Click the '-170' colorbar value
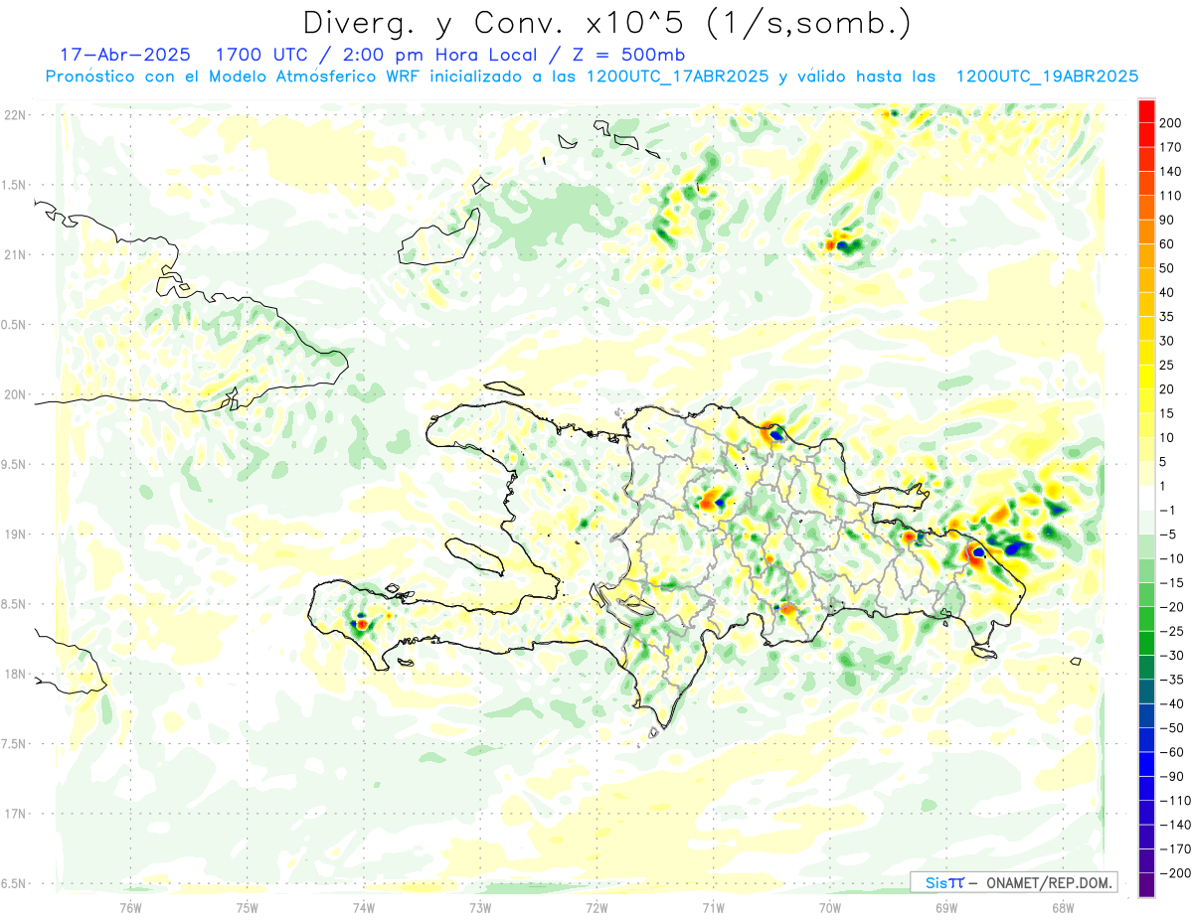Image resolution: width=1193 pixels, height=921 pixels. click(x=1175, y=849)
